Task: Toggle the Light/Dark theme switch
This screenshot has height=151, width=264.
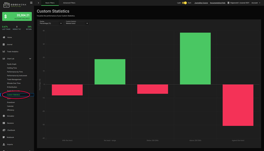Action: point(184,3)
